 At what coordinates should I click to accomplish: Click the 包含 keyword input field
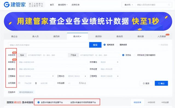pos(47,55)
